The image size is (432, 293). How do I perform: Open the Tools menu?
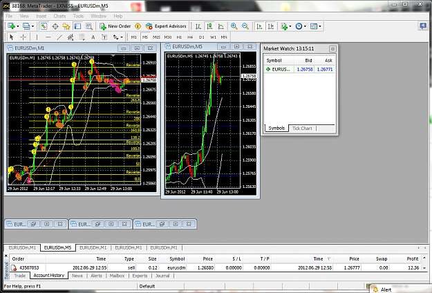78,16
